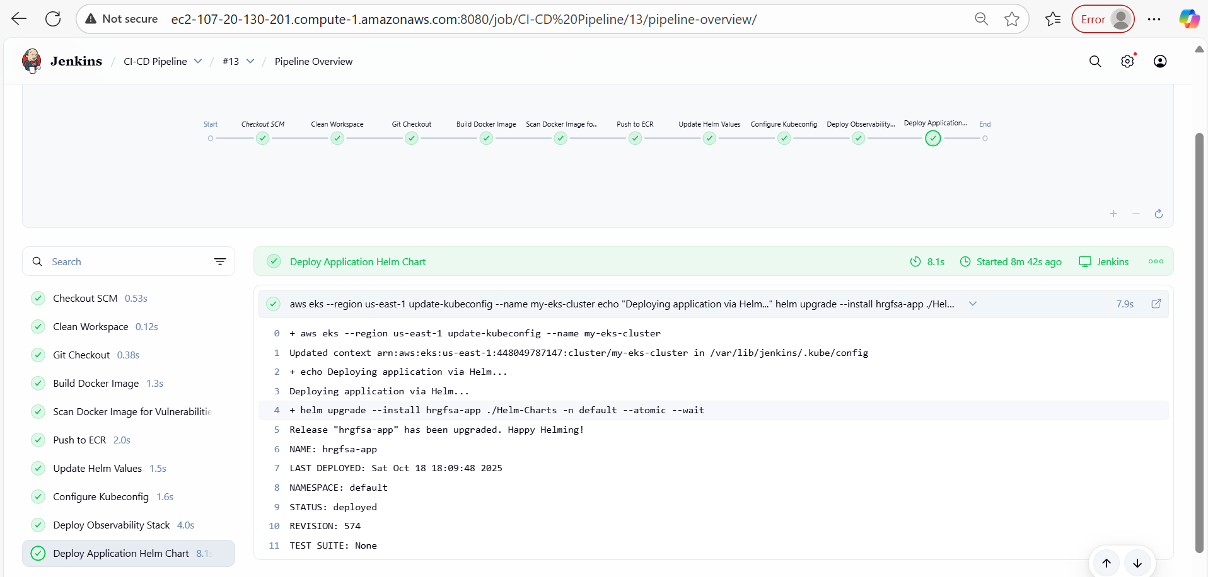Click Git Checkout node in graph
Image resolution: width=1208 pixels, height=577 pixels.
(412, 139)
